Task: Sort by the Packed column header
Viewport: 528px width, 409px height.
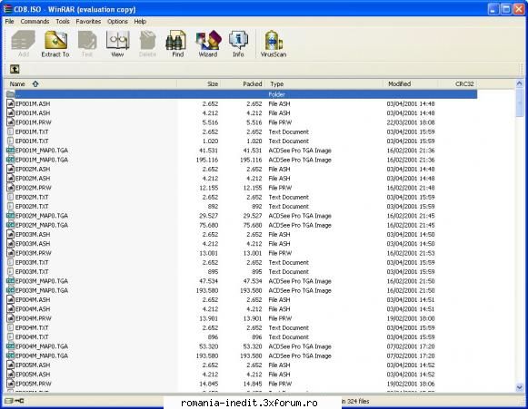Action: [x=243, y=84]
